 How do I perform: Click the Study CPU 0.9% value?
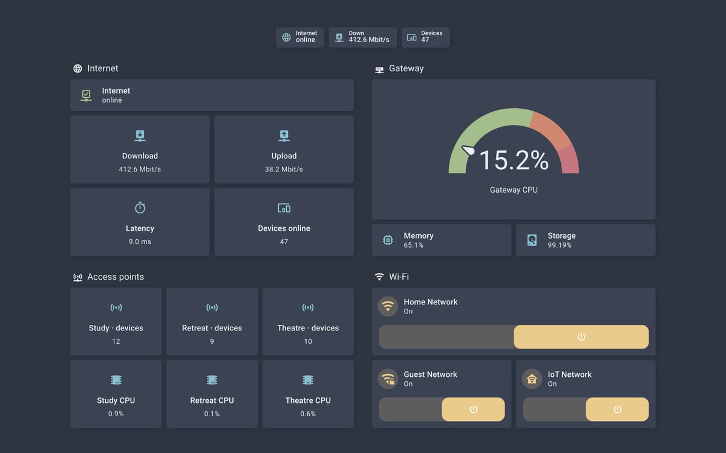pos(116,414)
